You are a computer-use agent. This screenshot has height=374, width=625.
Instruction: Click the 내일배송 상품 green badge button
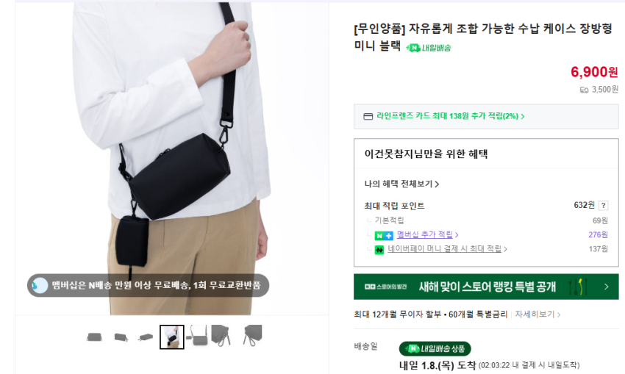click(435, 349)
